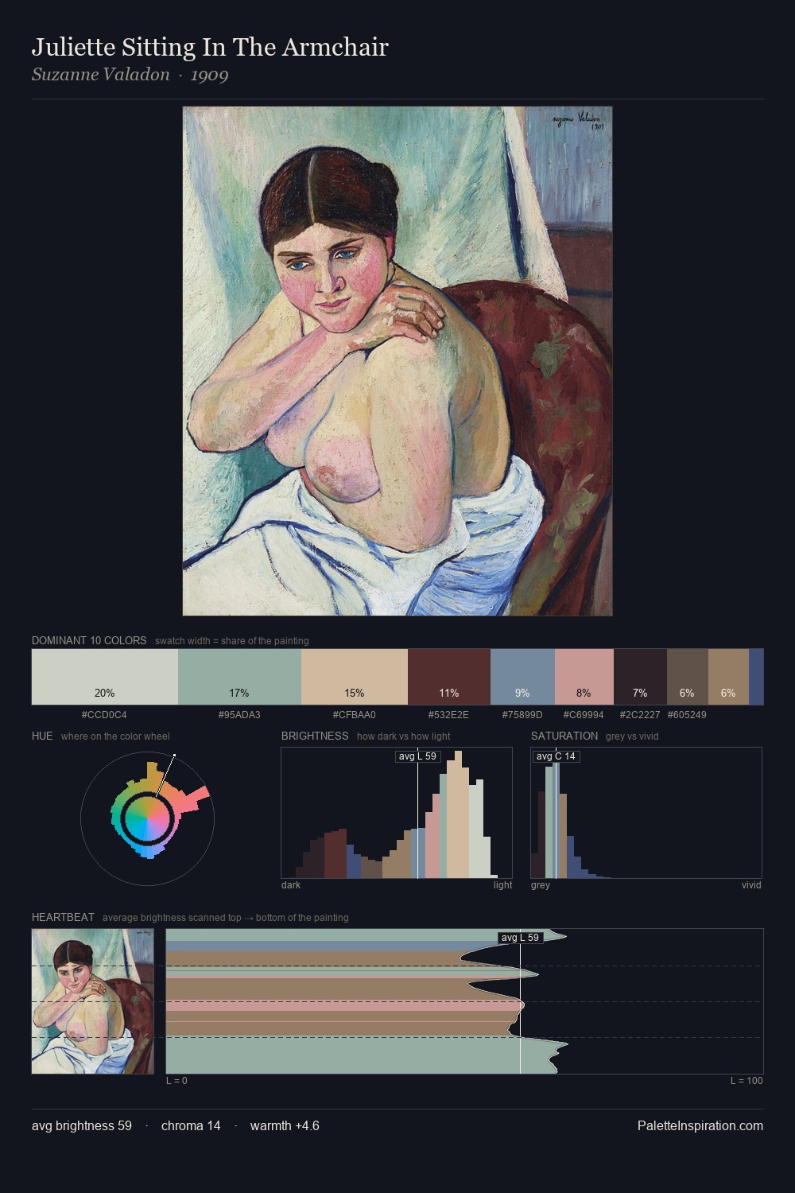The height and width of the screenshot is (1193, 795).
Task: Click the main painting image of Juliette
Action: (x=397, y=361)
